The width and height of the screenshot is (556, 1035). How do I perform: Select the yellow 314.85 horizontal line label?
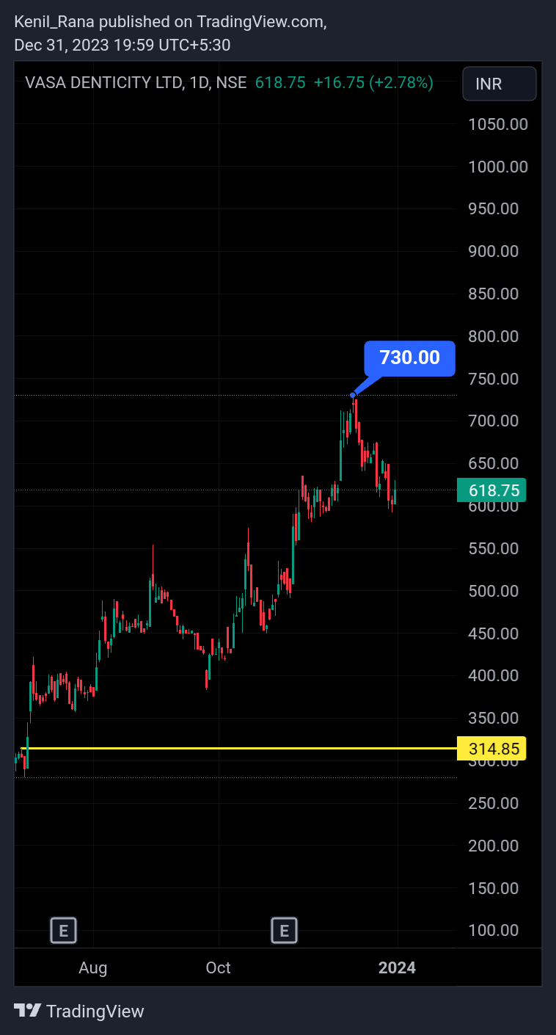(x=492, y=749)
